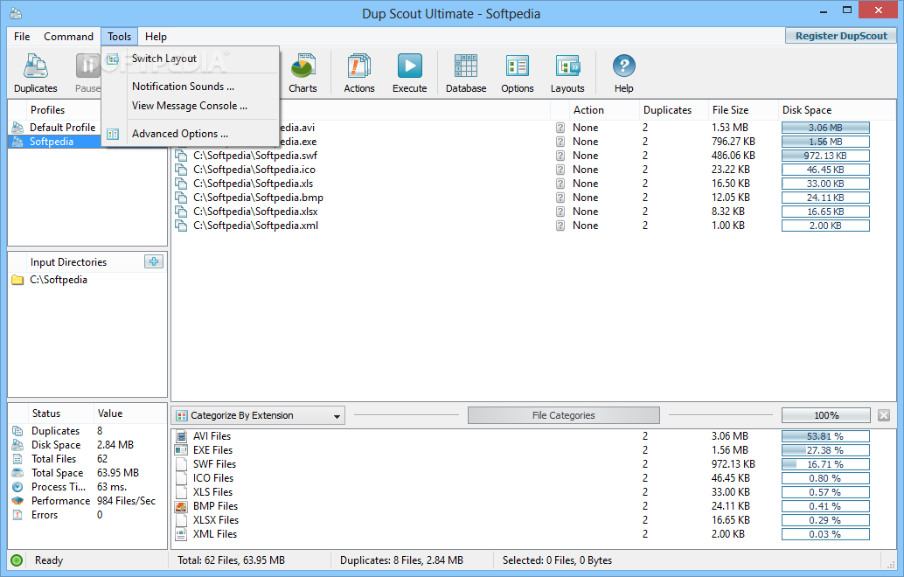Select C:\Softpedia\Softpedia.xls row
Viewport: 904px width, 577px height.
tap(533, 184)
